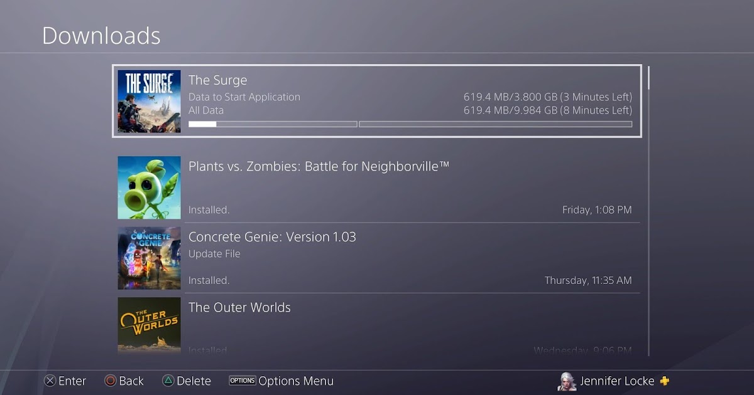The width and height of the screenshot is (754, 395).
Task: Click the cross button Enter icon
Action: (x=50, y=381)
